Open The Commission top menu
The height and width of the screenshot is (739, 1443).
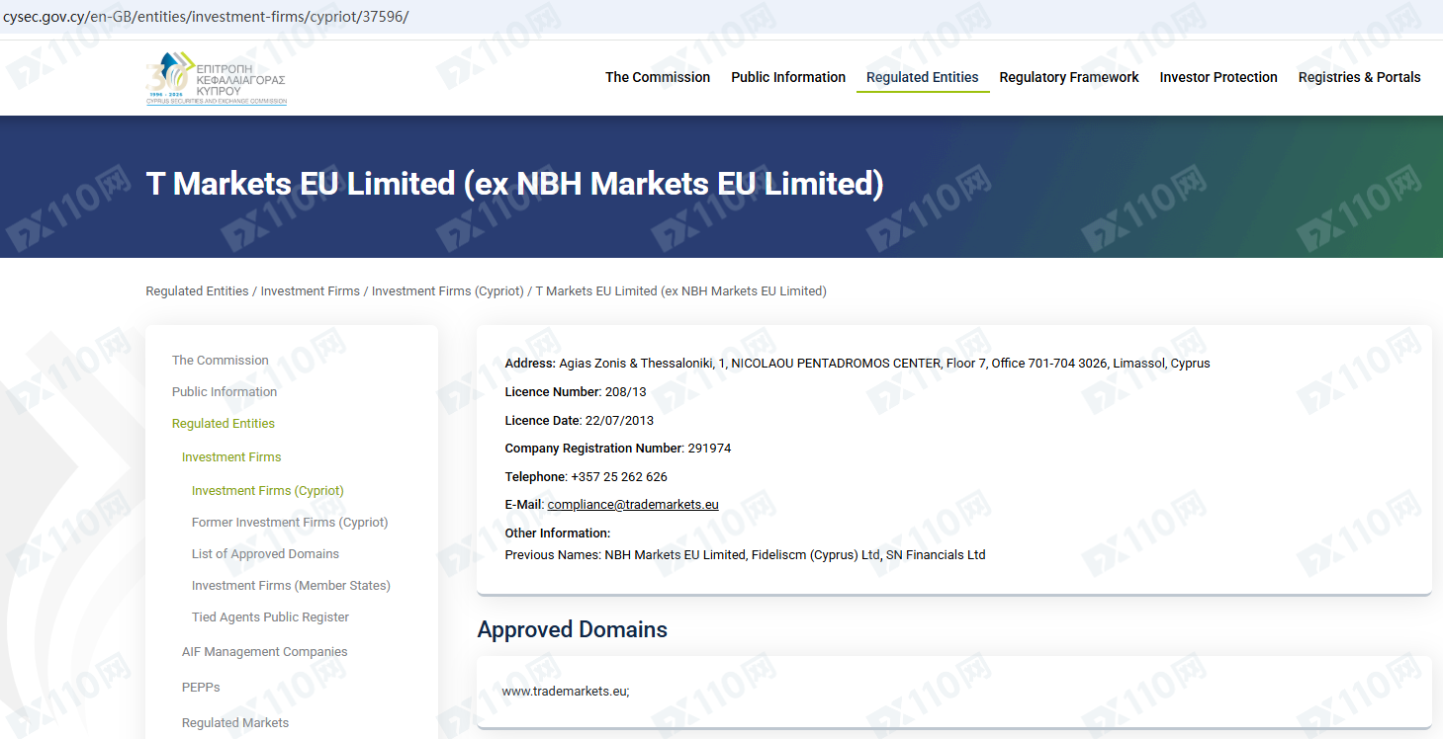point(658,77)
